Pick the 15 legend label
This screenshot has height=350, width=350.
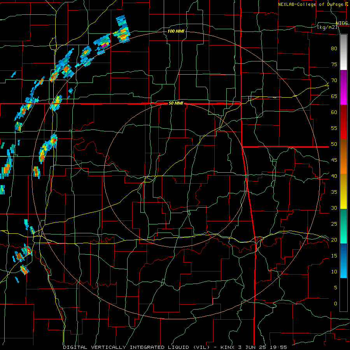coord(334,256)
